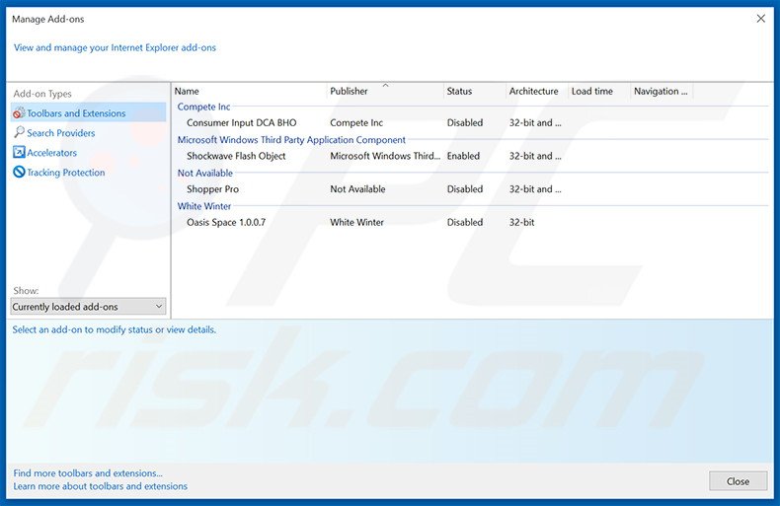
Task: Click the Architecture column header
Action: click(x=534, y=92)
